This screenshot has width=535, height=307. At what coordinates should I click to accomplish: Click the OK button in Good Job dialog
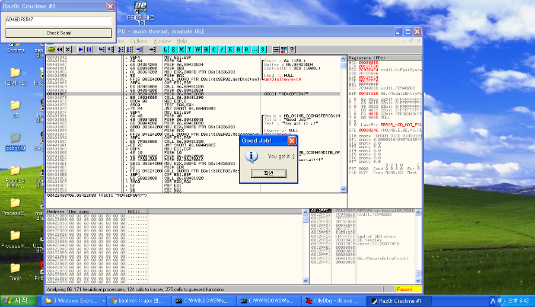point(269,173)
